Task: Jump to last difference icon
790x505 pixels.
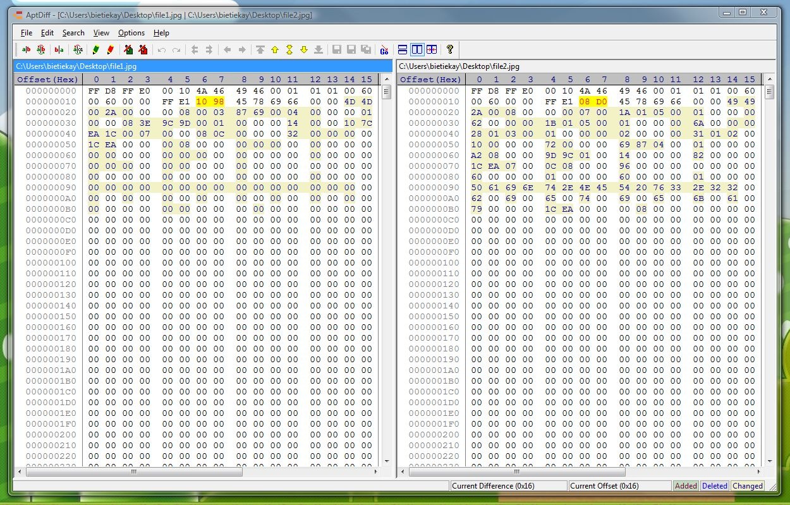Action: click(x=319, y=49)
